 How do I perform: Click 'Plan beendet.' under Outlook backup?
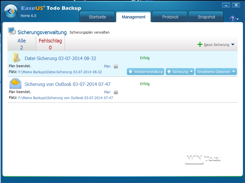pos(20,92)
